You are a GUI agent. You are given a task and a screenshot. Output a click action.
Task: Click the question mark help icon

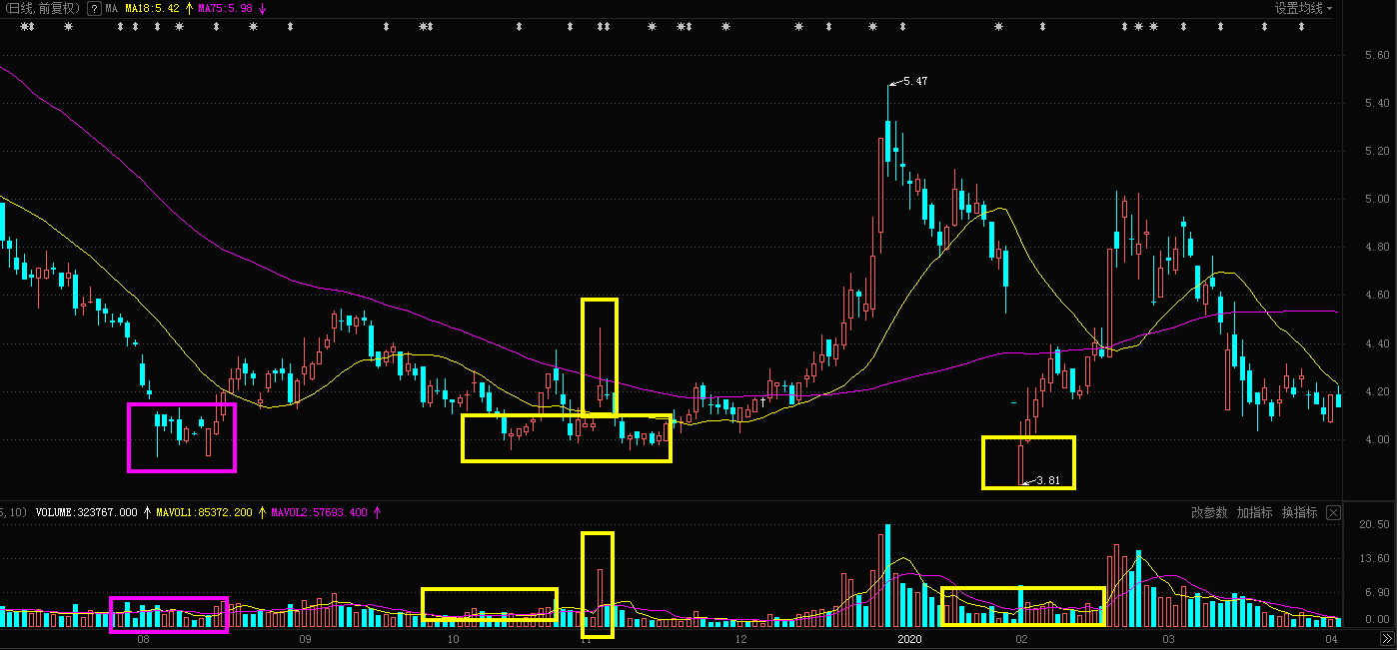click(x=93, y=8)
